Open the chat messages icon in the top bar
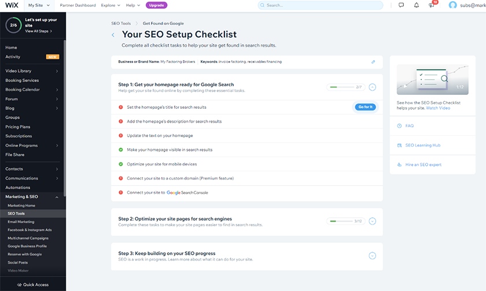 401,5
